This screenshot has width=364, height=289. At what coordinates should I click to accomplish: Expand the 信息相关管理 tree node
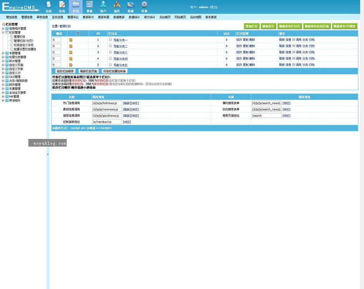coord(3,28)
